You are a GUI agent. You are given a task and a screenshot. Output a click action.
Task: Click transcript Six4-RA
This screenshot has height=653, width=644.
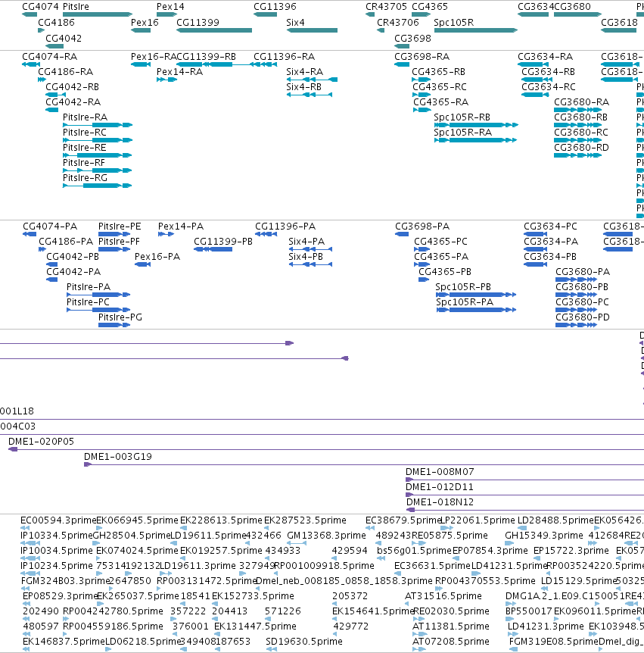pos(312,80)
